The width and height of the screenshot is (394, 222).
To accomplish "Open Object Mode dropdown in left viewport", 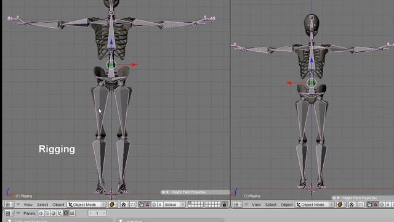I will [x=86, y=205].
